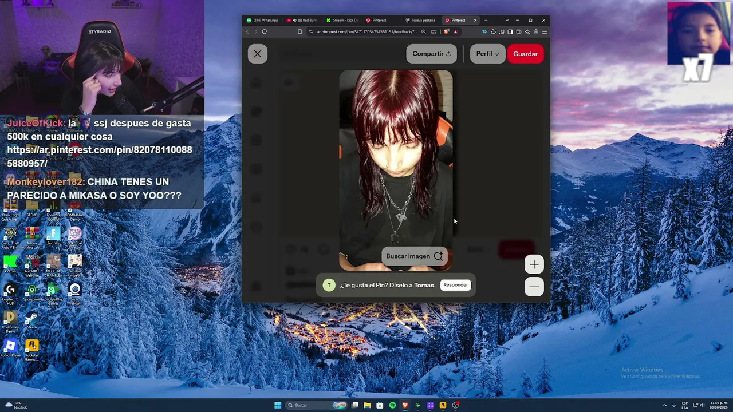This screenshot has height=412, width=733.
Task: Close the active Pinterest tab
Action: (475, 21)
